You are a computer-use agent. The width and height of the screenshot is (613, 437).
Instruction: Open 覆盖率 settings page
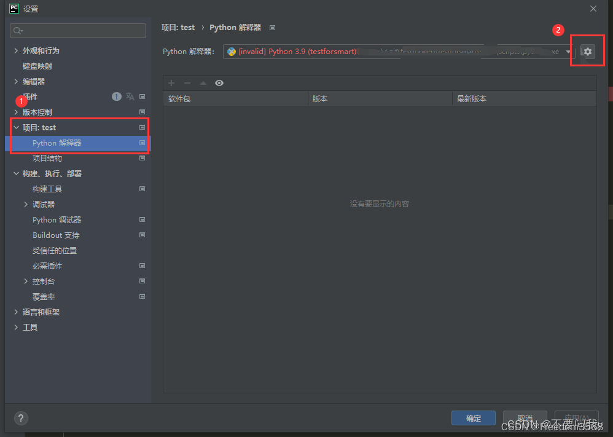coord(44,297)
